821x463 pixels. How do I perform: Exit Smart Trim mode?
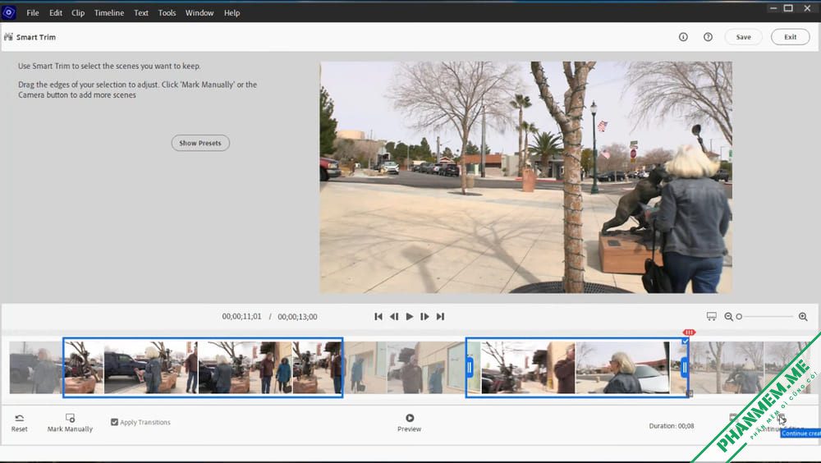(790, 37)
